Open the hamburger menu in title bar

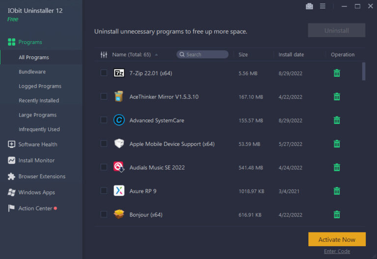pos(323,6)
